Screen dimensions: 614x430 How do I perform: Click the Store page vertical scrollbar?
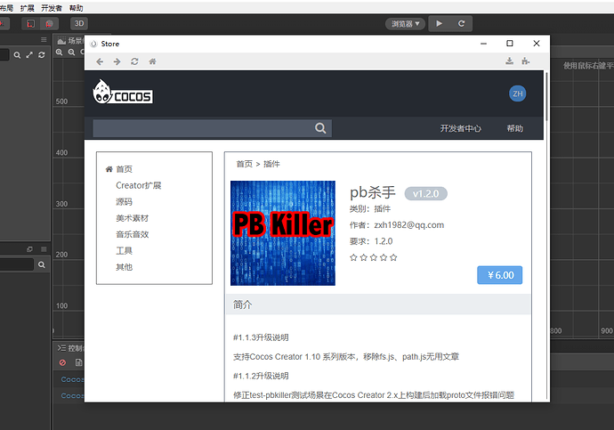pos(546,96)
